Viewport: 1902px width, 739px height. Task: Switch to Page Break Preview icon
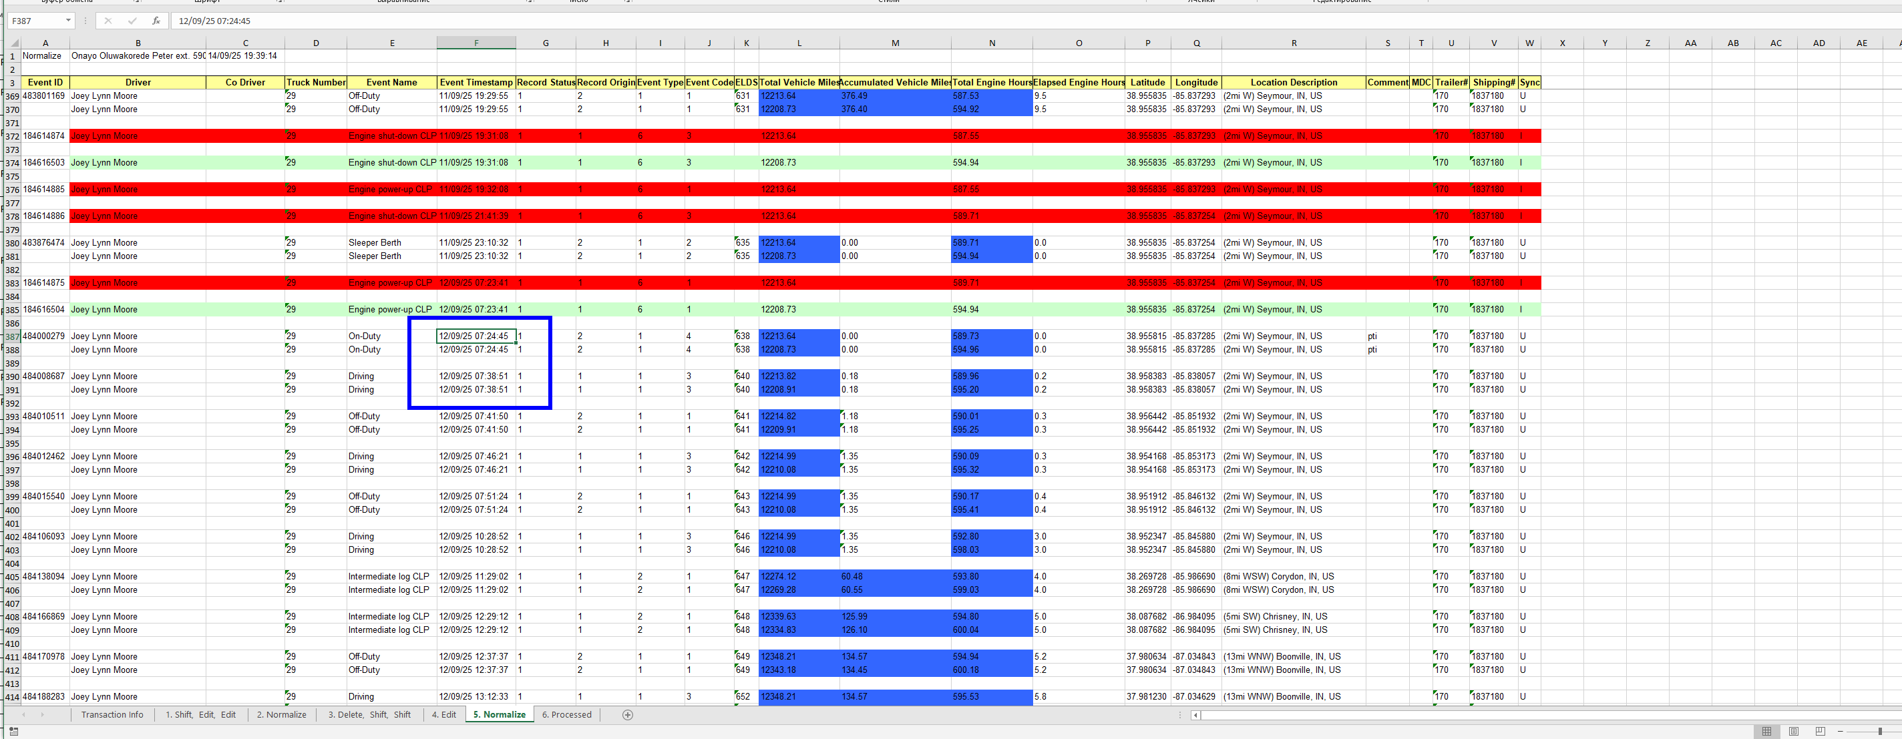click(x=1820, y=731)
